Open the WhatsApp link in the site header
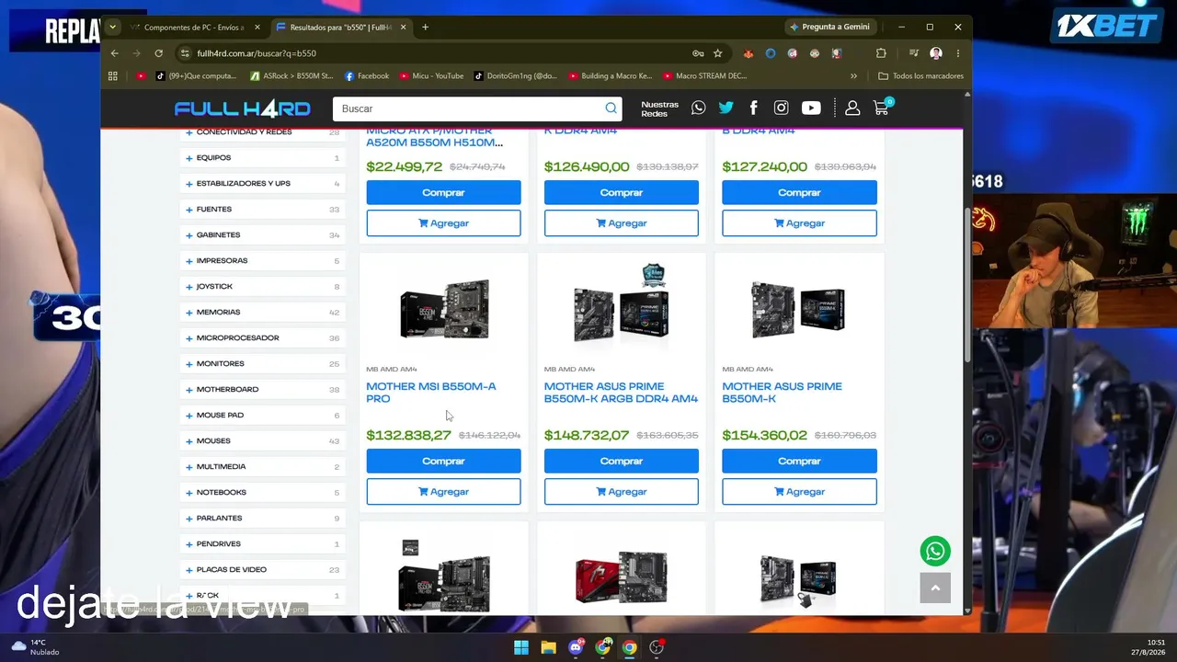 tap(699, 108)
